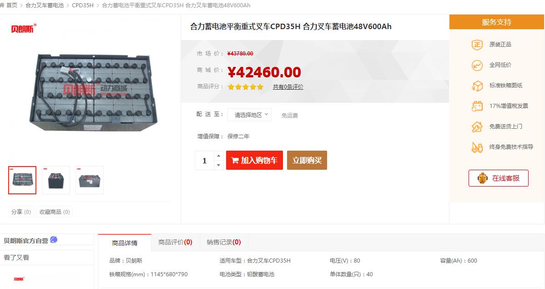The width and height of the screenshot is (545, 289).
Task: Click the home icon in breadcrumb
Action: point(2,5)
